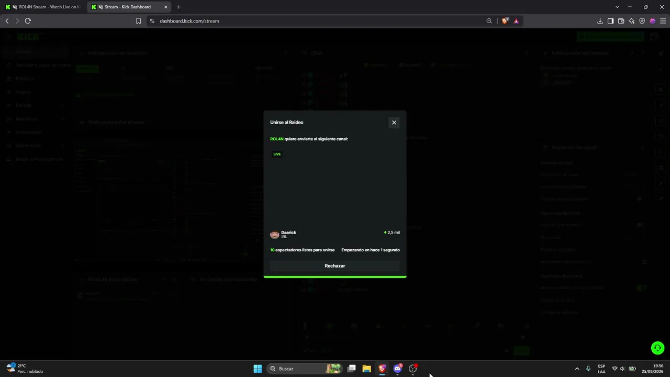Open Discord from the taskbar

pos(397,369)
